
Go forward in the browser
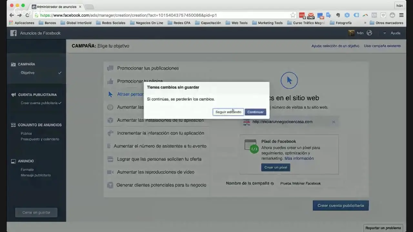(x=19, y=15)
